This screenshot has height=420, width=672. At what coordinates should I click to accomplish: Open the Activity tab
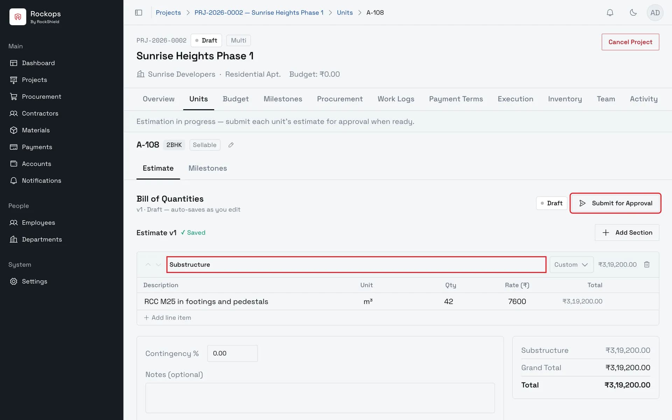point(644,99)
